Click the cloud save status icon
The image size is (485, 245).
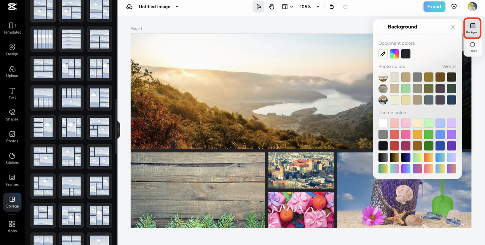pyautogui.click(x=130, y=7)
